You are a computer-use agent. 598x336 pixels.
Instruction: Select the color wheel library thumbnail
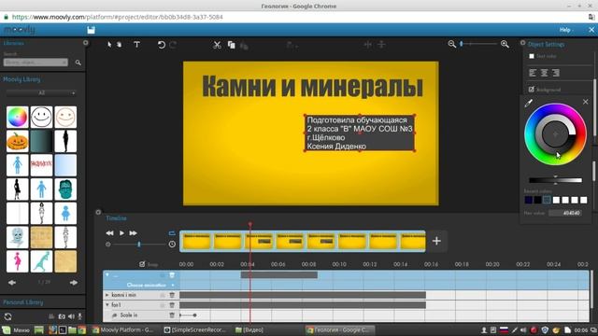[17, 117]
